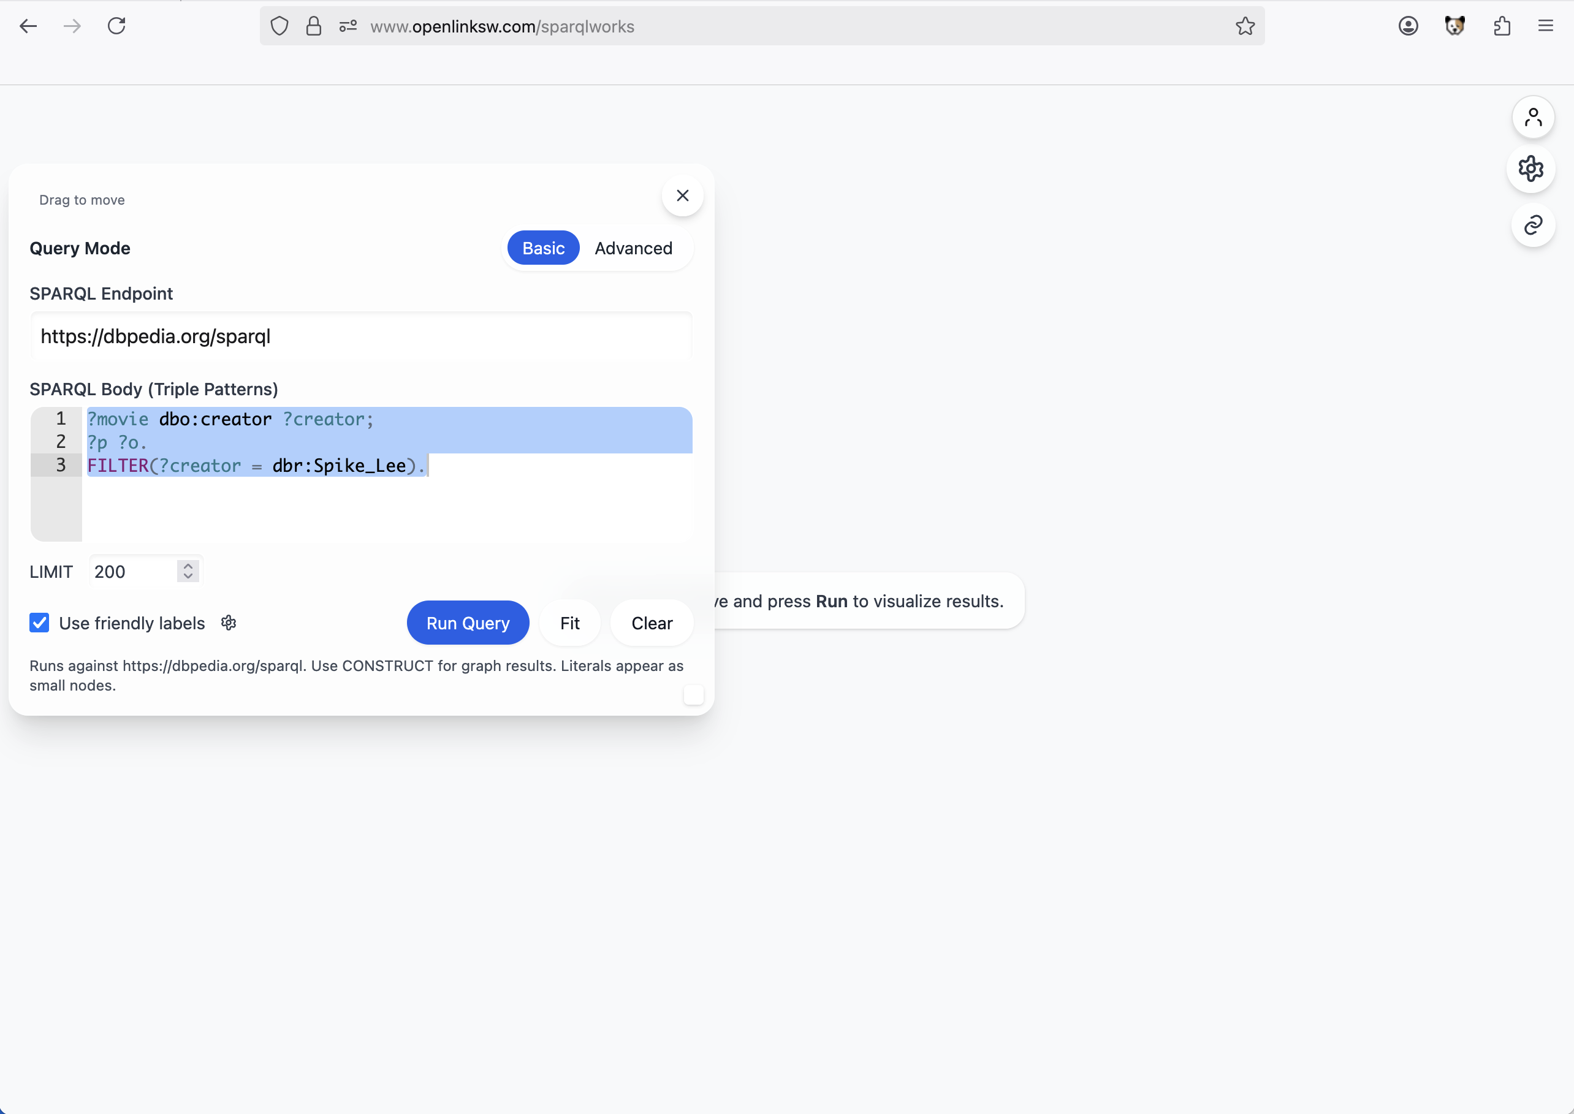
Task: Open the settings gear floating button
Action: (1530, 169)
